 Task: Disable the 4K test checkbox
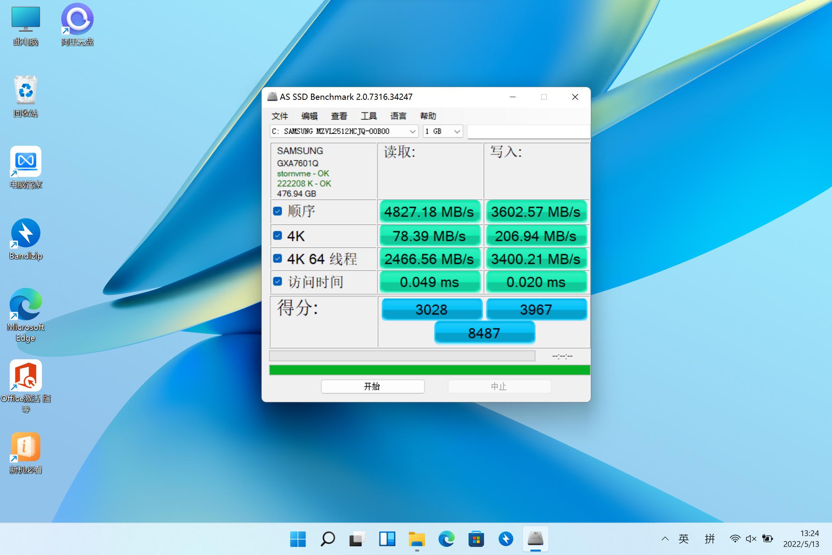tap(278, 235)
